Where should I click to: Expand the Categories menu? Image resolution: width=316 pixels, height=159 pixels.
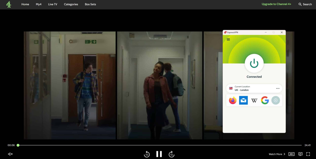click(71, 4)
